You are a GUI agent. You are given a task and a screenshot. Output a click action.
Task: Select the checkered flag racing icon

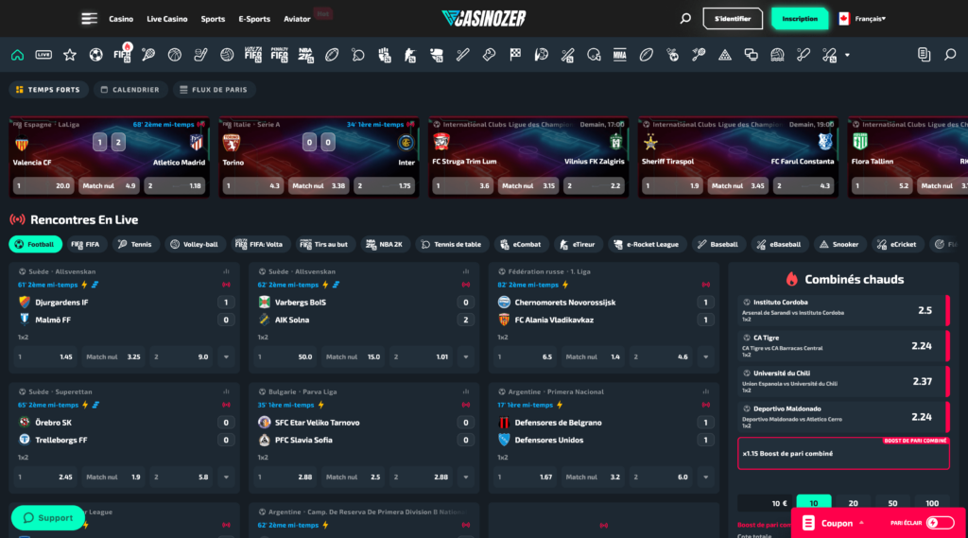[515, 55]
